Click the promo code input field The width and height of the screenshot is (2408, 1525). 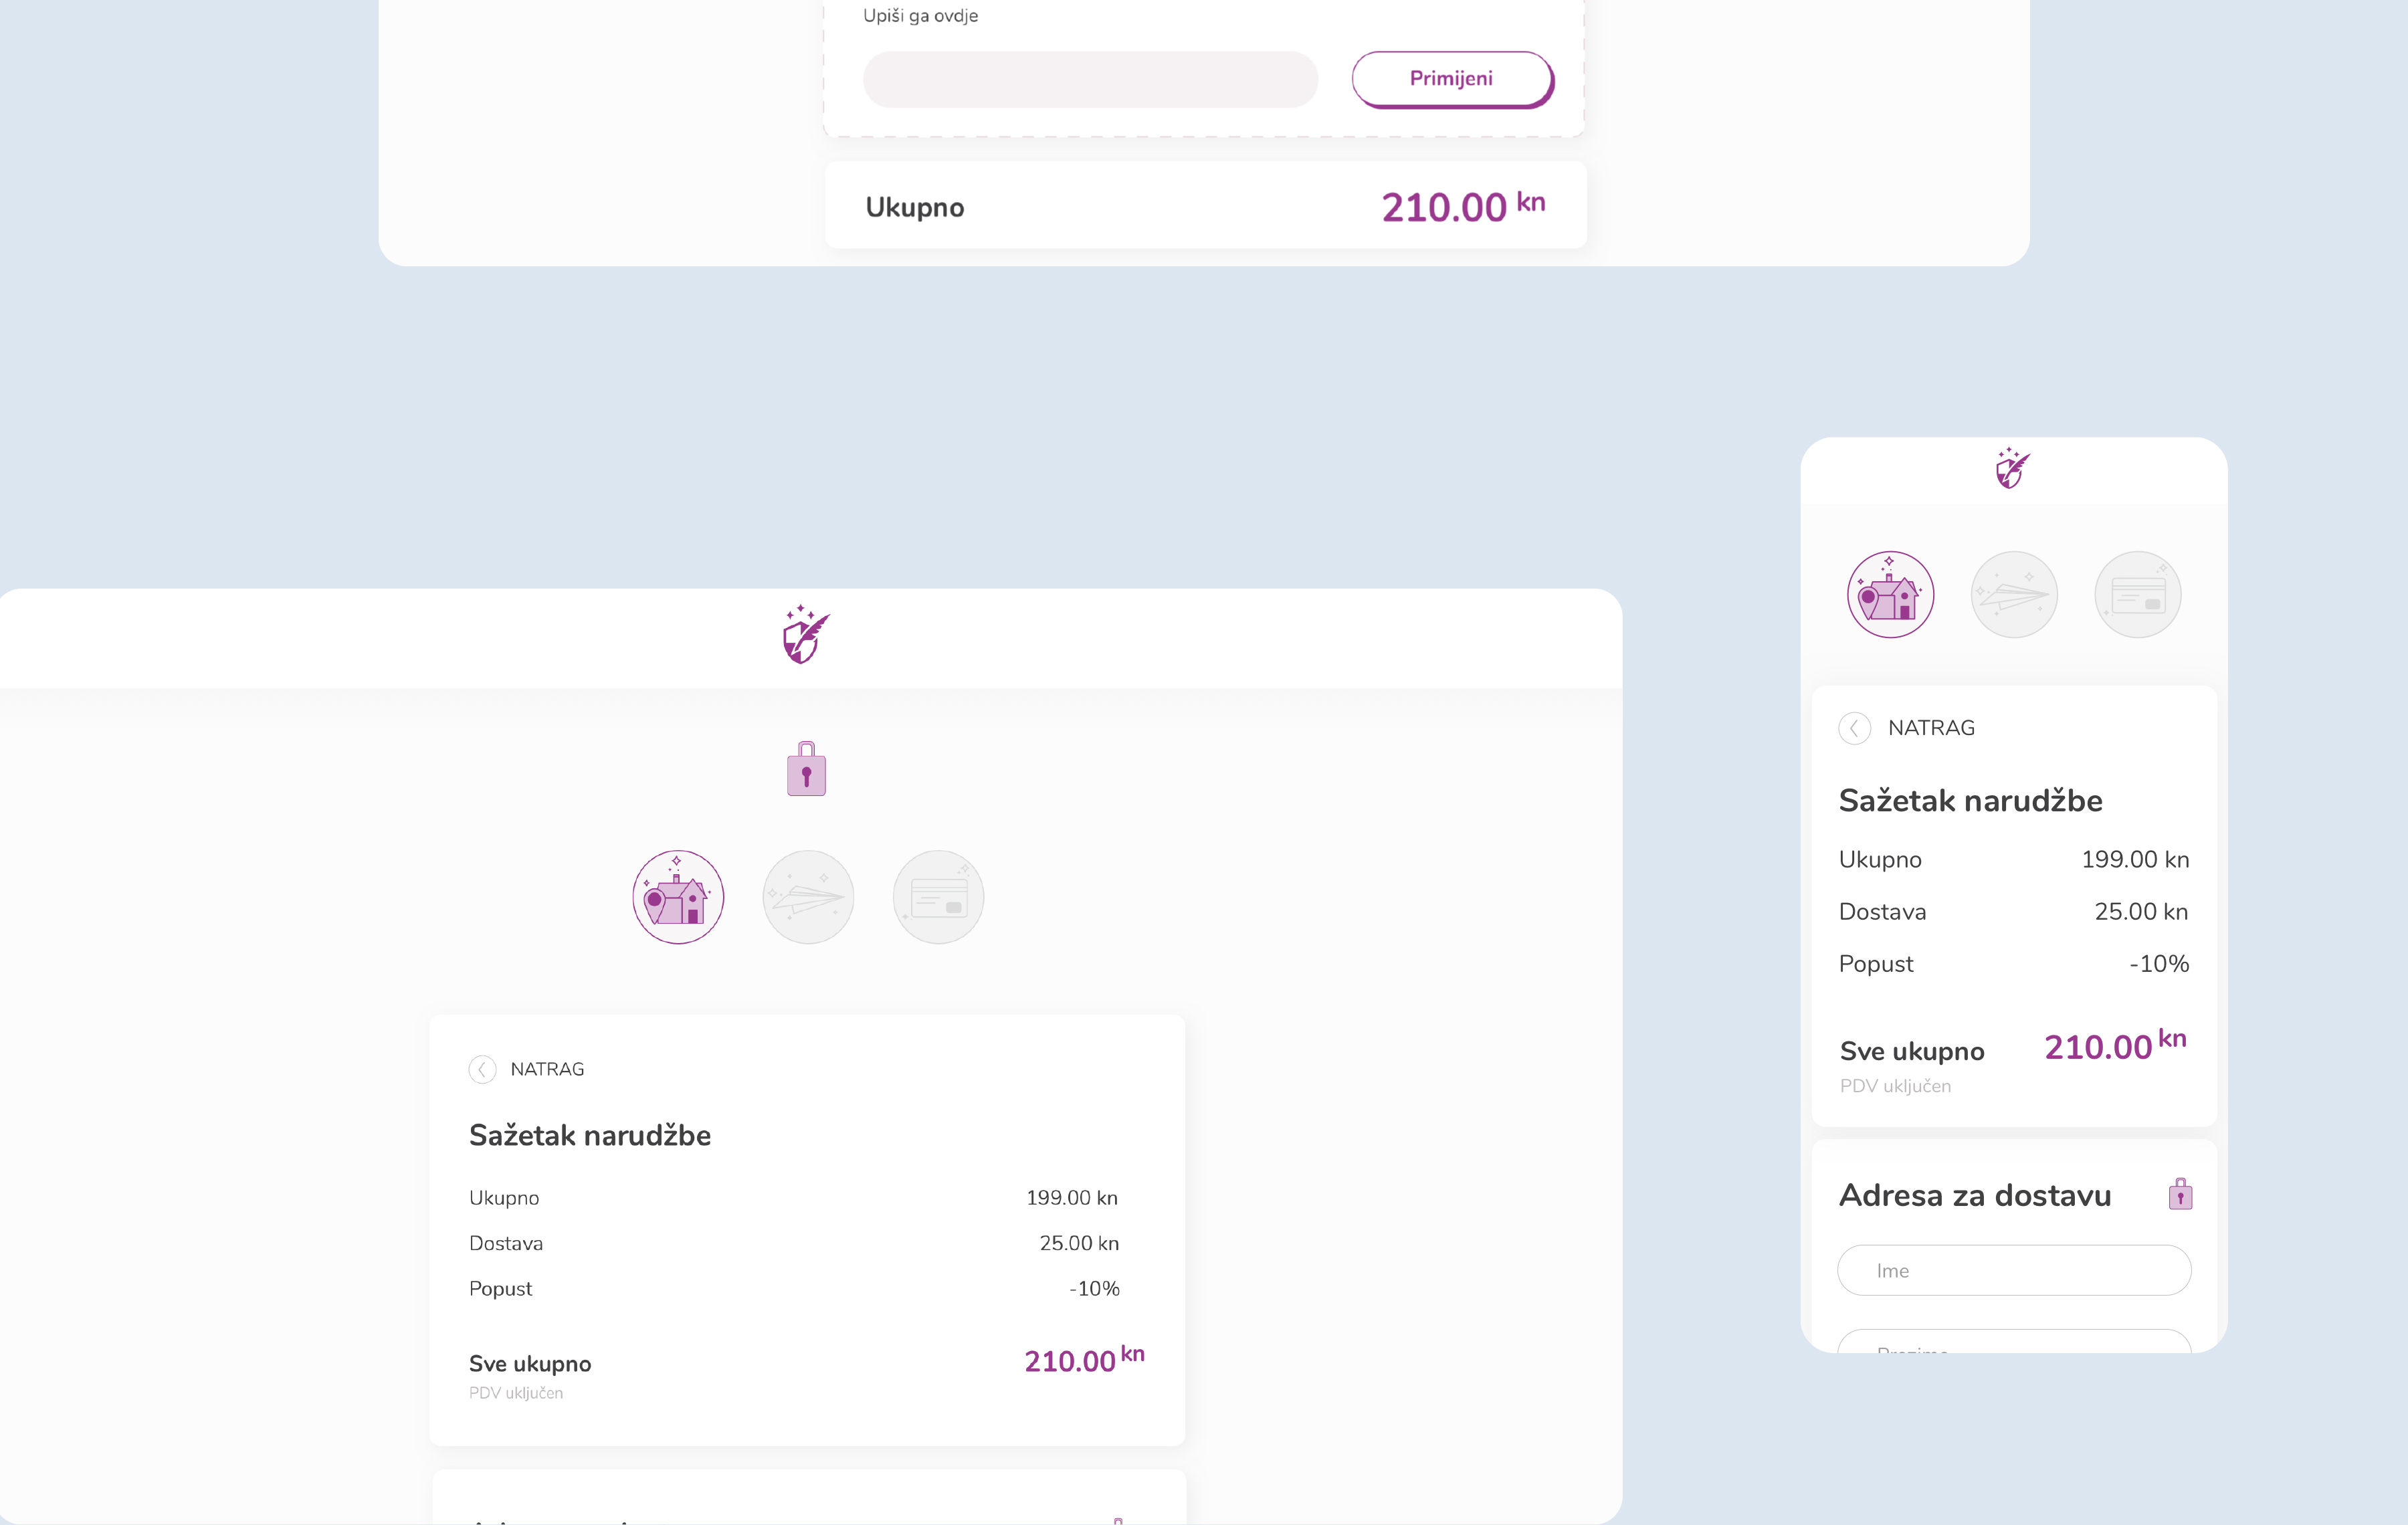click(1090, 80)
